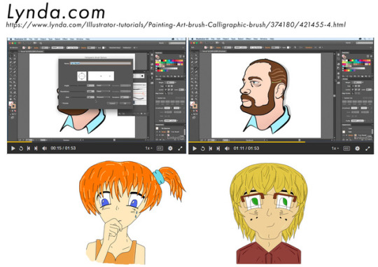Replay button on right video player
The width and height of the screenshot is (378, 267).
coord(203,149)
